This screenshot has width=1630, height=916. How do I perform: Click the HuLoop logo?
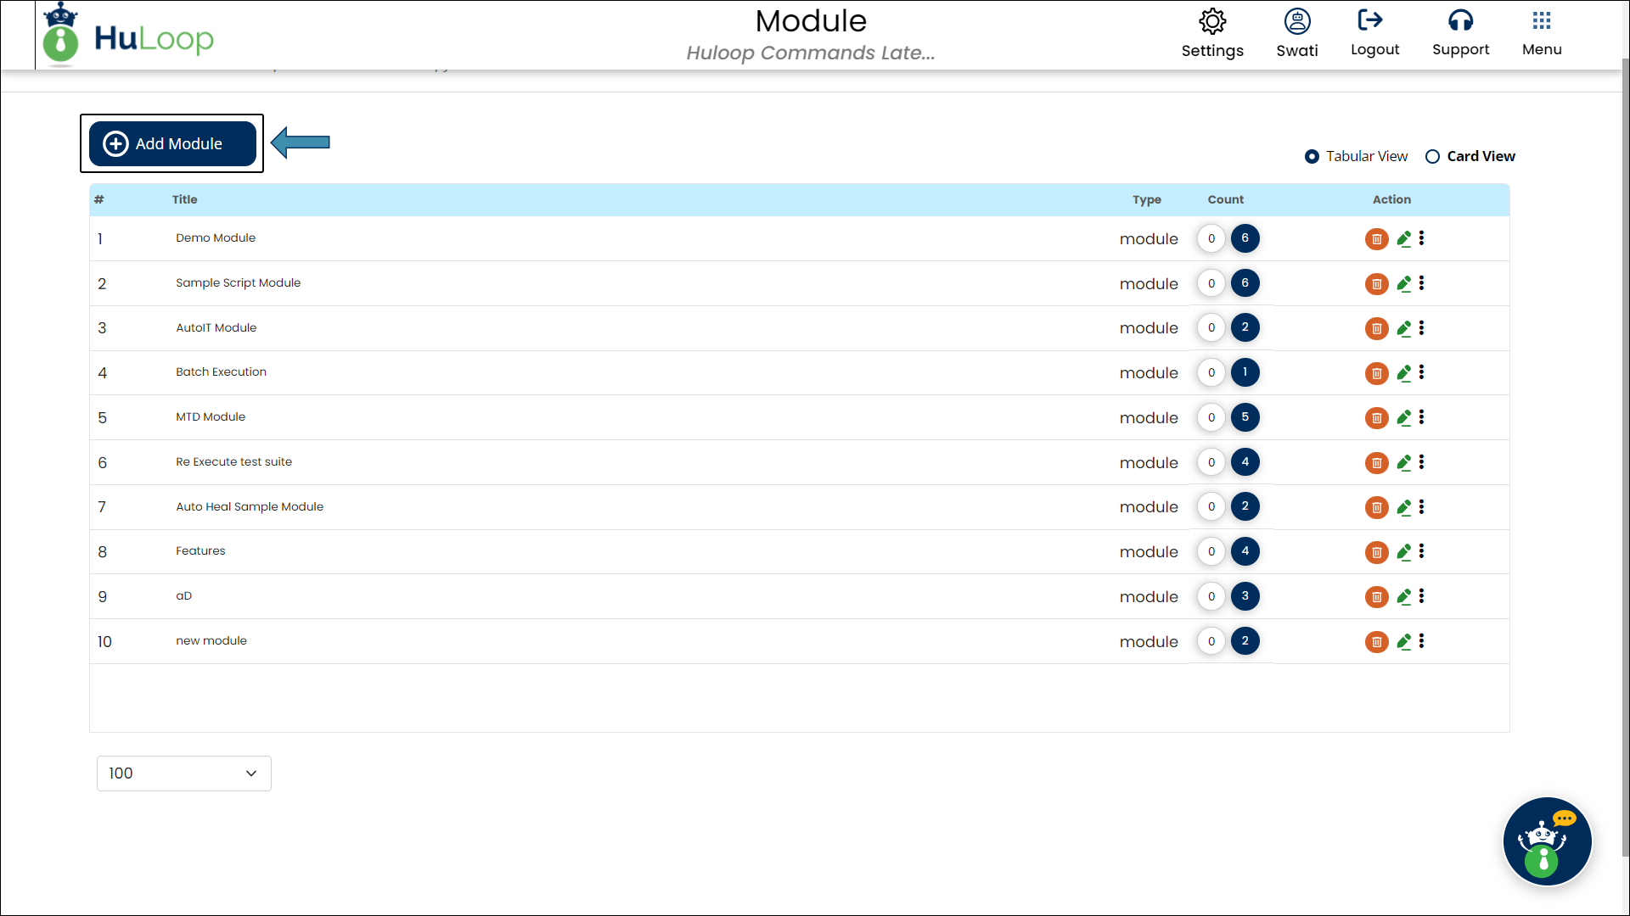pos(128,36)
